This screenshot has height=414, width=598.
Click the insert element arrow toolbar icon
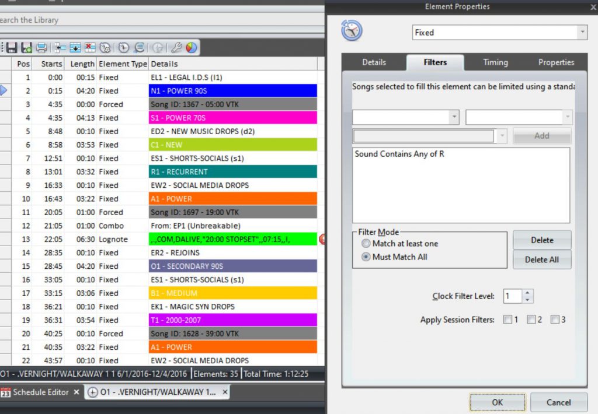coord(60,48)
